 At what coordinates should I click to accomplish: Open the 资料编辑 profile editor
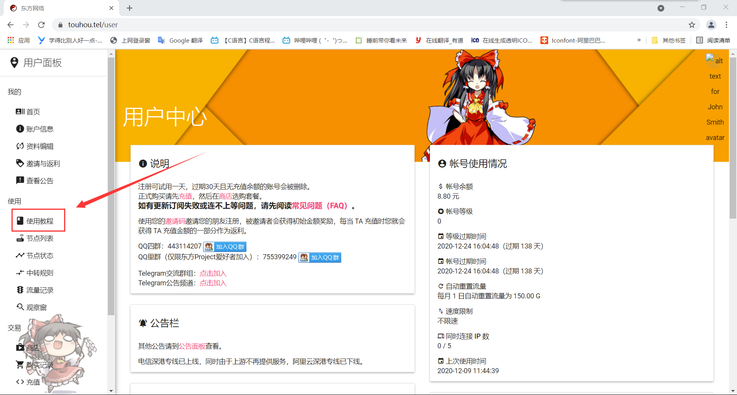pyautogui.click(x=40, y=146)
